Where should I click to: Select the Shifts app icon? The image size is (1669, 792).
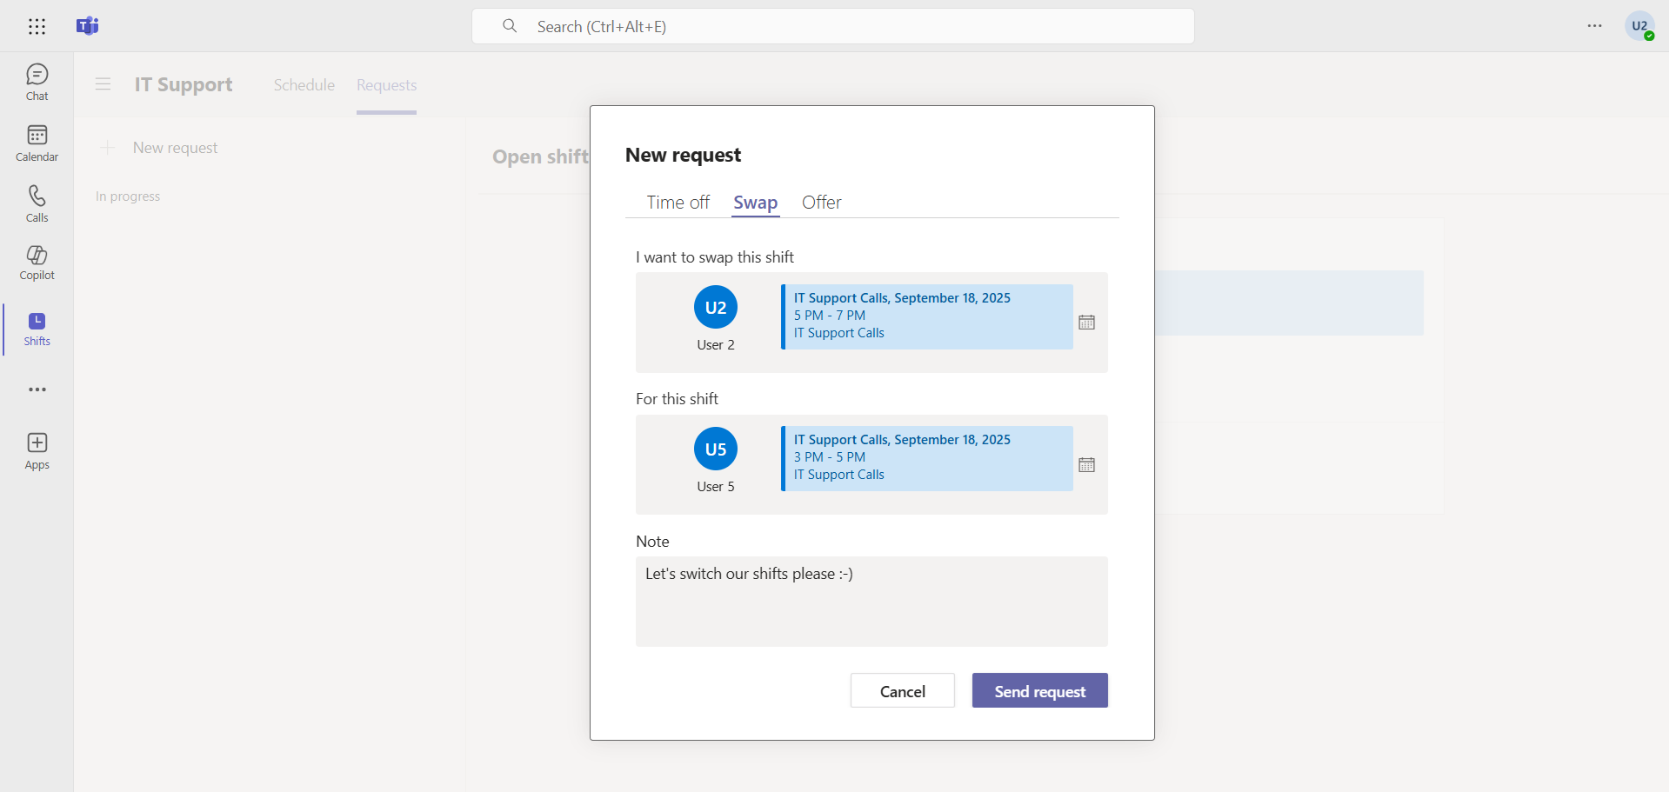click(x=37, y=329)
